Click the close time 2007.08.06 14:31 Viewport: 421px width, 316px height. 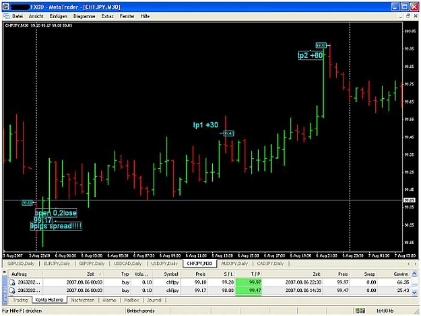tap(303, 290)
